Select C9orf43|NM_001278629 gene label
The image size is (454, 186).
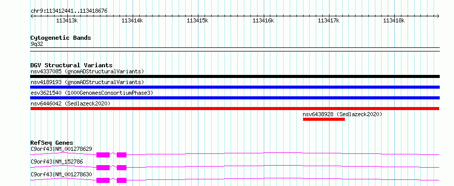(x=61, y=149)
